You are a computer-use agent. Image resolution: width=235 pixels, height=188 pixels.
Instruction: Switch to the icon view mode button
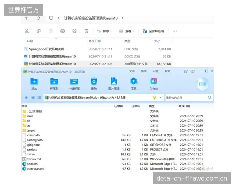(x=33, y=98)
